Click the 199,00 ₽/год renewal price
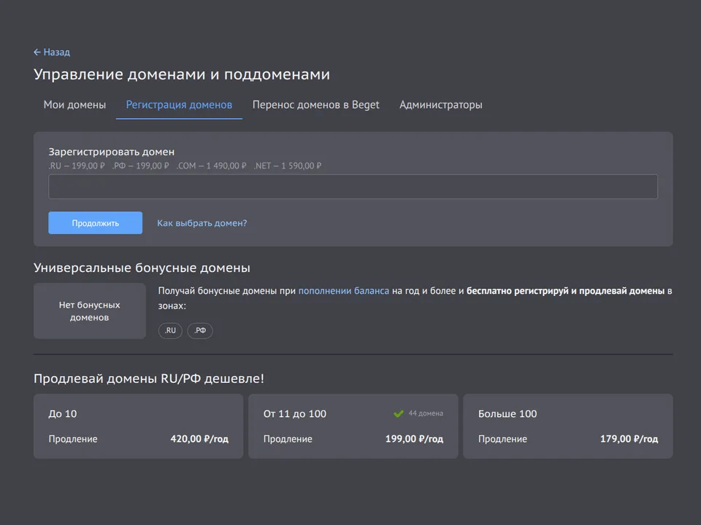701x525 pixels. [415, 439]
